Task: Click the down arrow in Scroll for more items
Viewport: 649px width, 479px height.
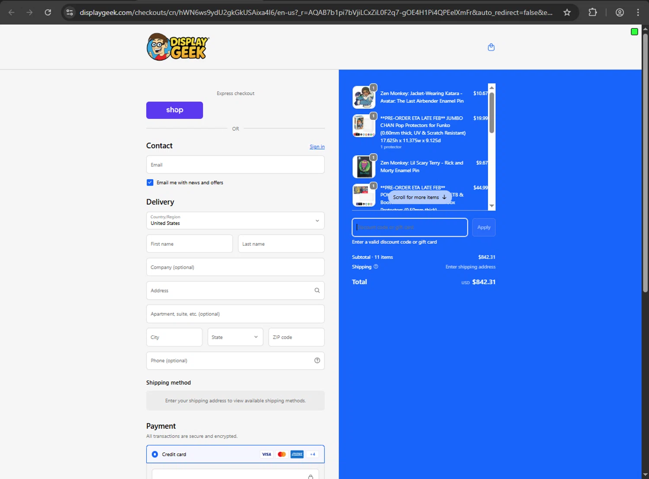Action: coord(444,197)
